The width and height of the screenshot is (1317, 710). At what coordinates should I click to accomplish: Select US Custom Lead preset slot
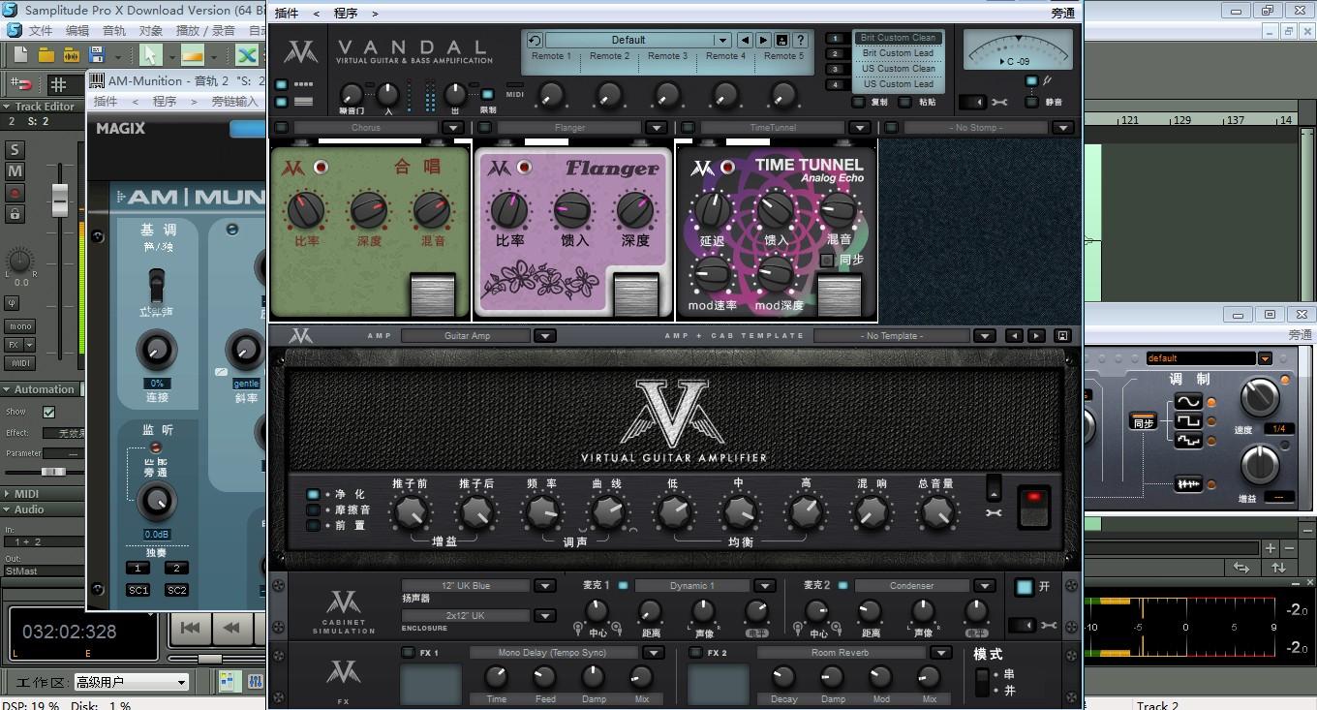pyautogui.click(x=898, y=84)
